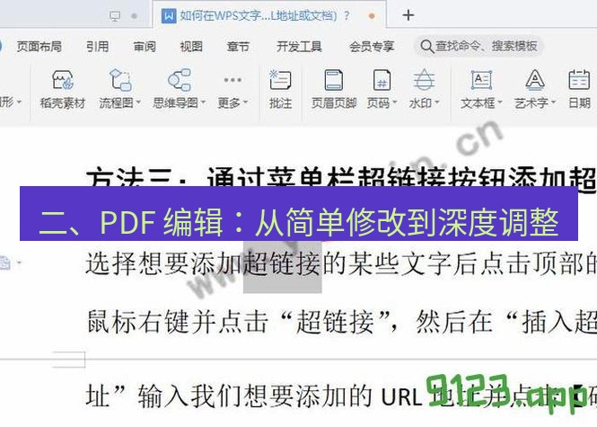Expand the 文本框 dropdown arrow
The height and width of the screenshot is (427, 597).
coord(500,102)
